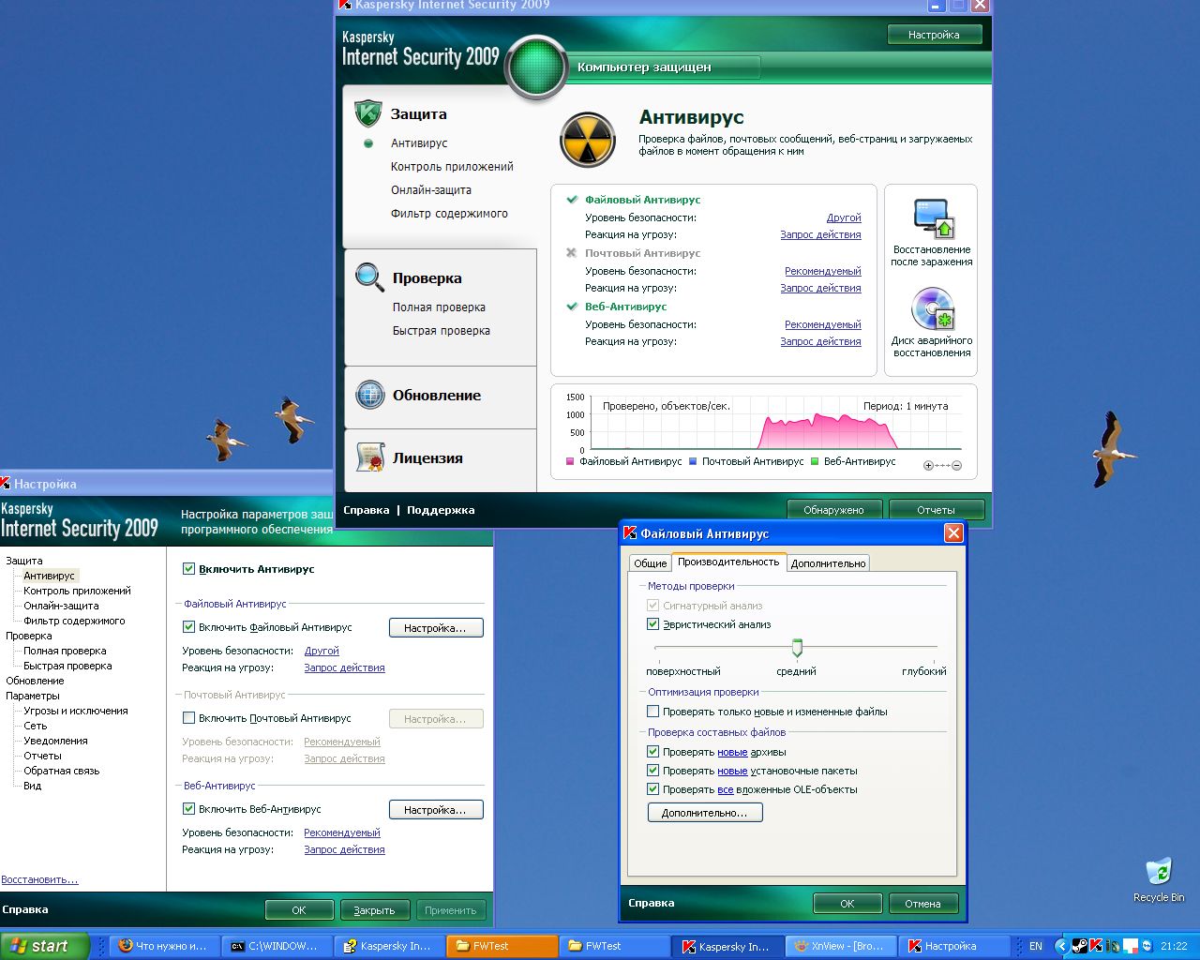The width and height of the screenshot is (1200, 960).
Task: Select Уведомления in the settings tree
Action: 55,741
